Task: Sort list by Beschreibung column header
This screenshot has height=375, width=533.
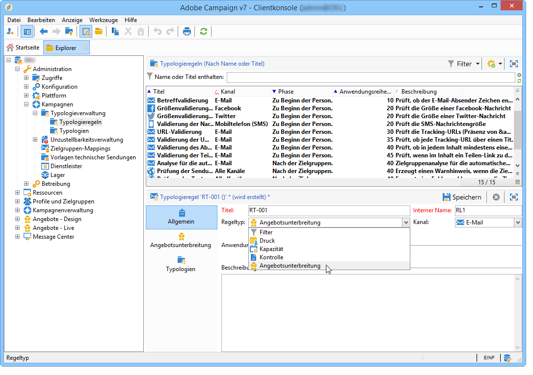Action: click(x=428, y=92)
